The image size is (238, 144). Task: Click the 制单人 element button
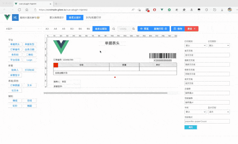[15, 70]
